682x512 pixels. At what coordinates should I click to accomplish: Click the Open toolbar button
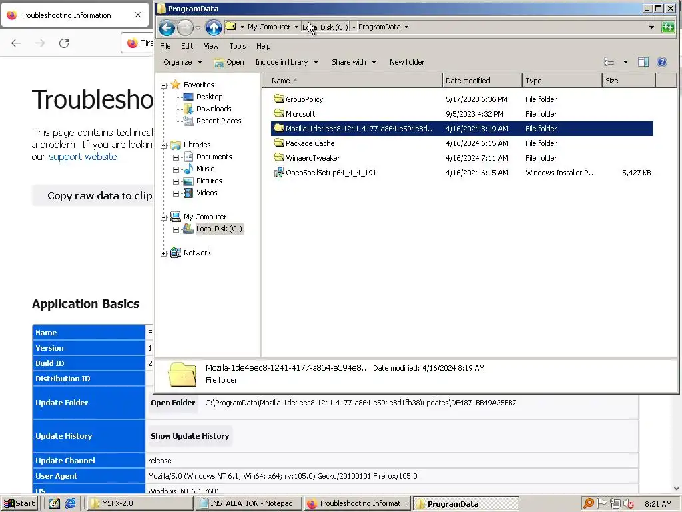click(x=229, y=62)
